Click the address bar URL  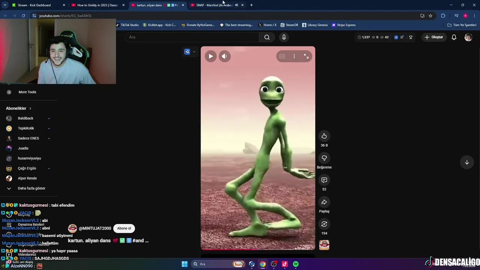[x=65, y=16]
